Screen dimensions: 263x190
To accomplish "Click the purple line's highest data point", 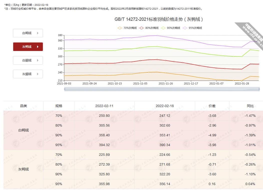I will 157,35.
